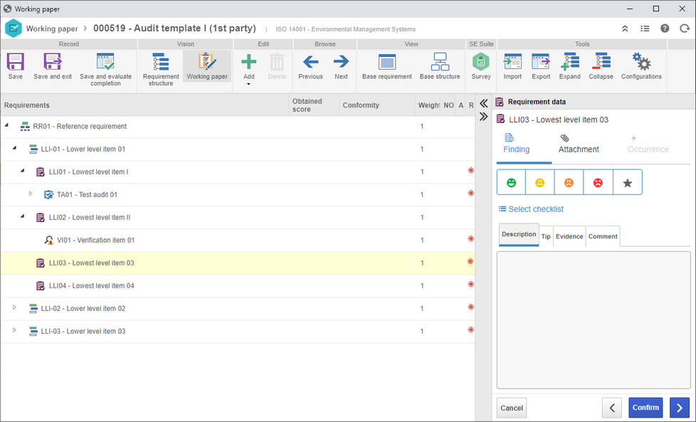The image size is (696, 422).
Task: Open Base structure view
Action: tap(440, 66)
